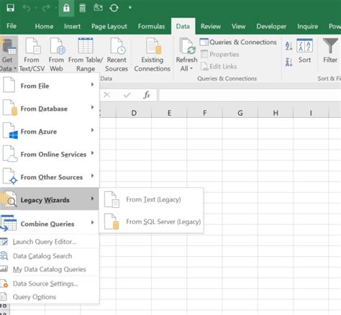The image size is (341, 315).
Task: Click the Combine Queries submenu arrow
Action: 92,222
